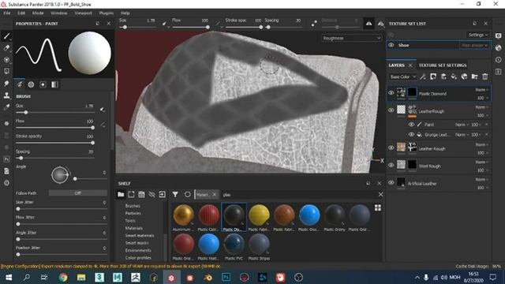Click the pen pressure icon beside Size
This screenshot has height=284, width=505.
pos(103,110)
